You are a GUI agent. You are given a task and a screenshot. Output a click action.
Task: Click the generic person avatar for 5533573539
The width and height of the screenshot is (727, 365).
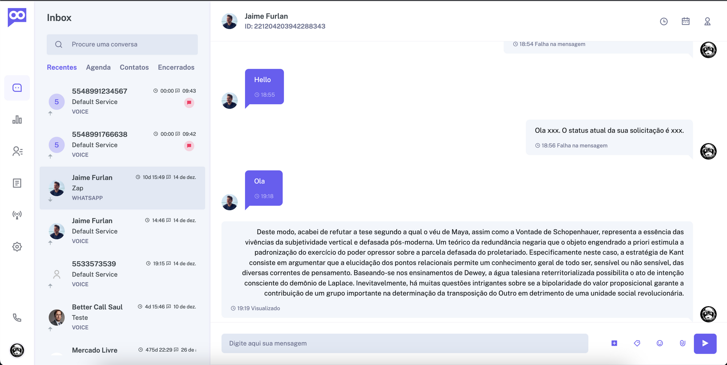point(57,274)
